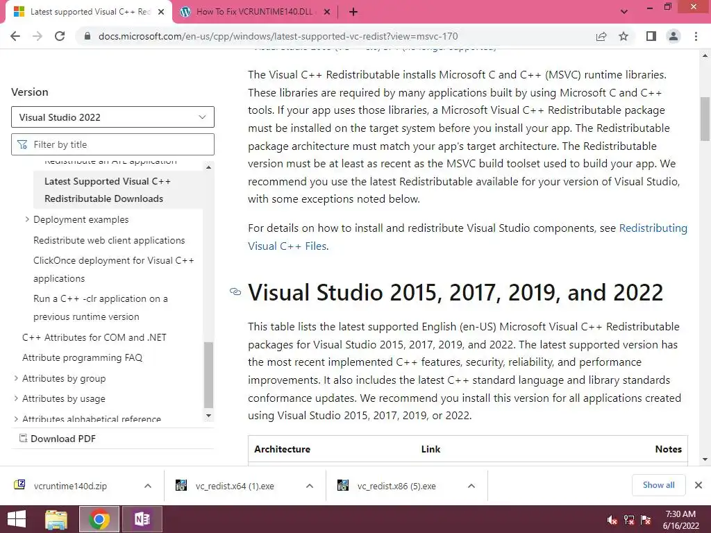Image resolution: width=711 pixels, height=533 pixels.
Task: Open the network status tray icon
Action: click(x=629, y=520)
